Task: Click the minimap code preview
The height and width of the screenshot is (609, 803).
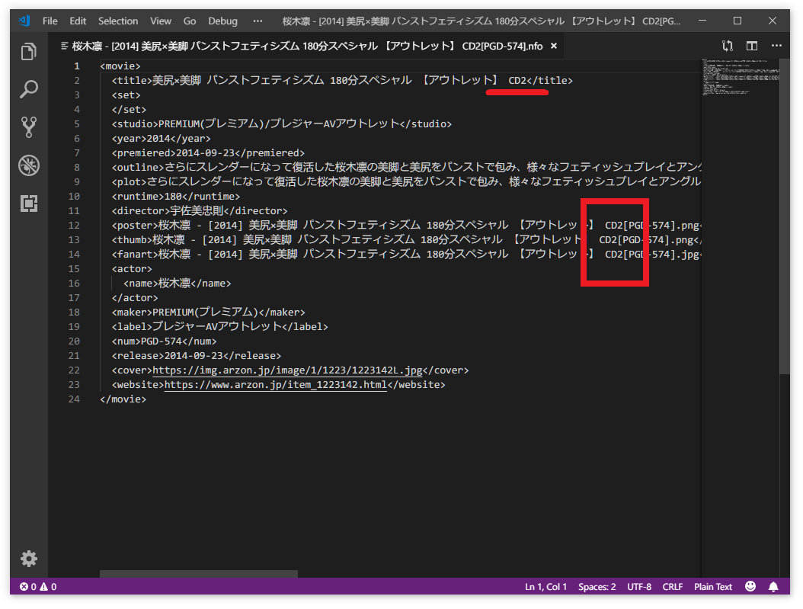Action: 741,77
